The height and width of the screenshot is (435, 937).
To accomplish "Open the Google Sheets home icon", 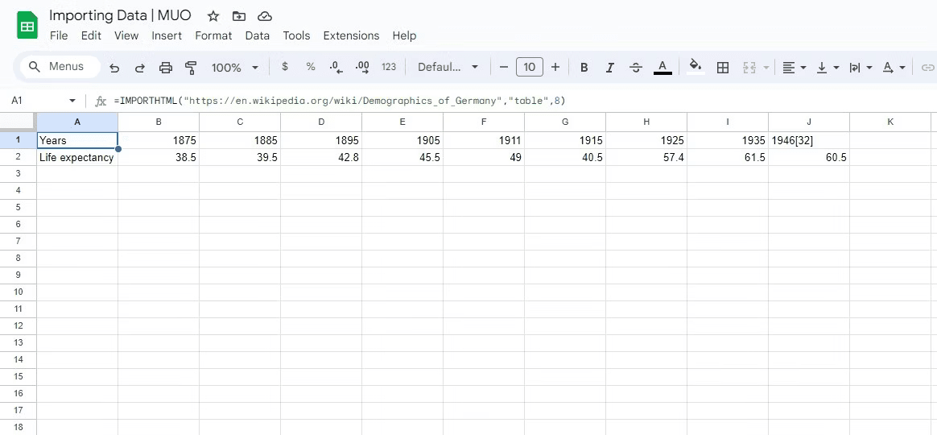I will [27, 25].
